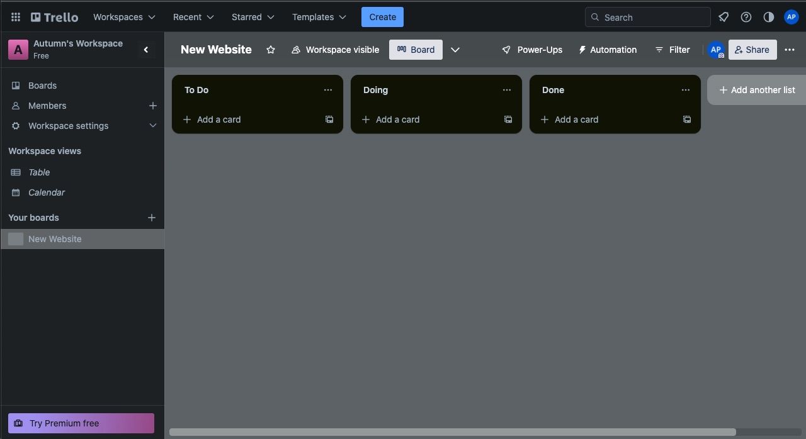Open the Templates menu
806x439 pixels.
click(319, 17)
